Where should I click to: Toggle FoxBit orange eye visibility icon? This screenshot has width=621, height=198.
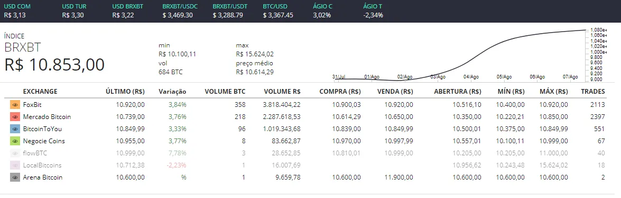tap(15, 105)
